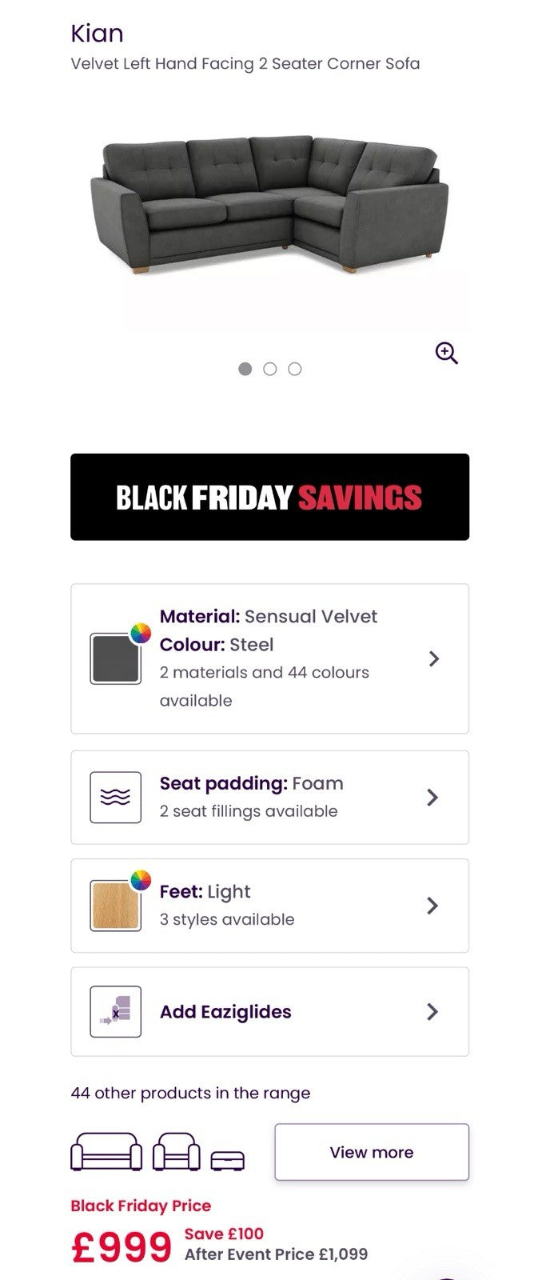Select the second image carousel dot
Screen dimensions: 550x1280
270,369
